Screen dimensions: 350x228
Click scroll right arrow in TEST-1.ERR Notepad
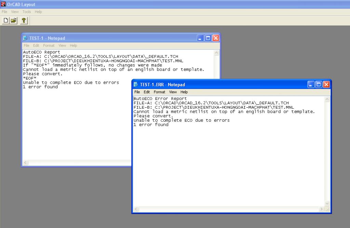(x=321, y=209)
